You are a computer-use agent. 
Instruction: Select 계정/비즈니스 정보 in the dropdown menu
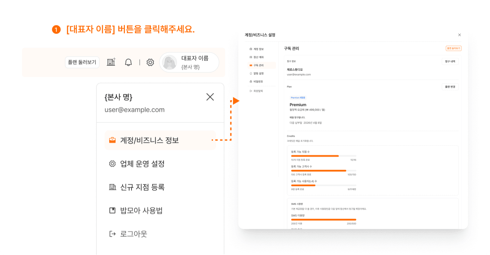tap(160, 140)
